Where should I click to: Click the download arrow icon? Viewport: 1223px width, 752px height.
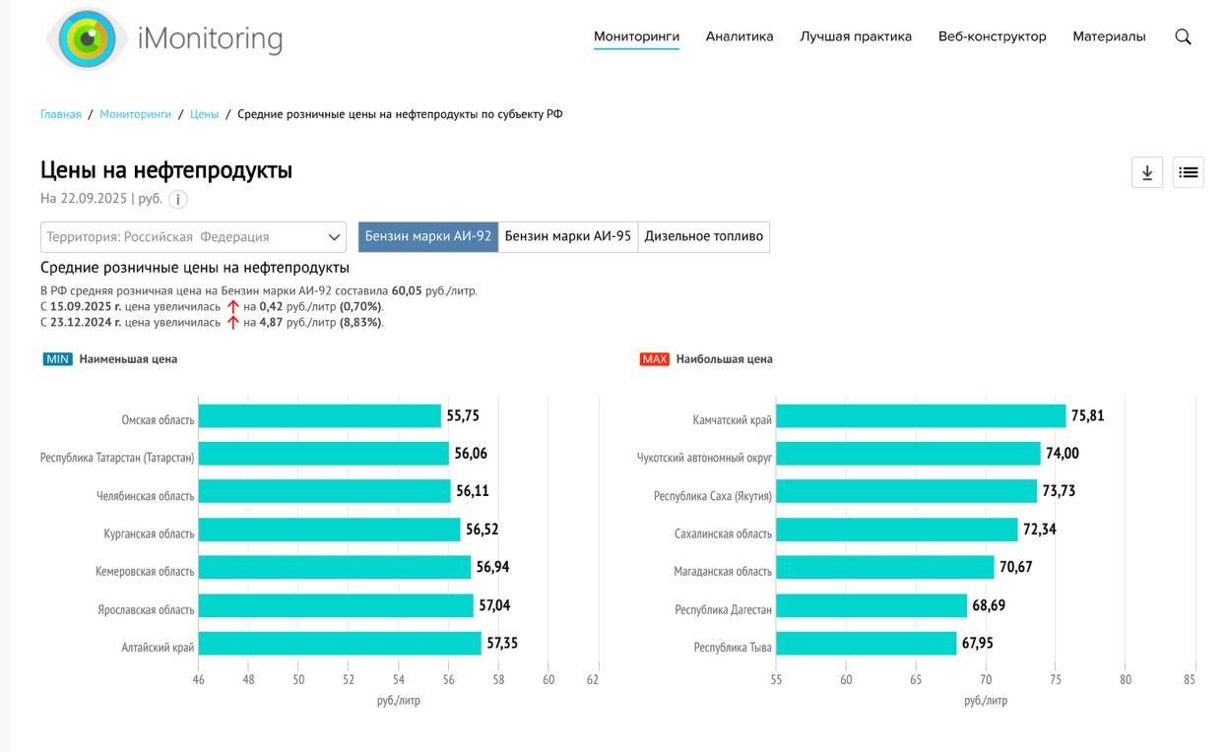(x=1146, y=172)
